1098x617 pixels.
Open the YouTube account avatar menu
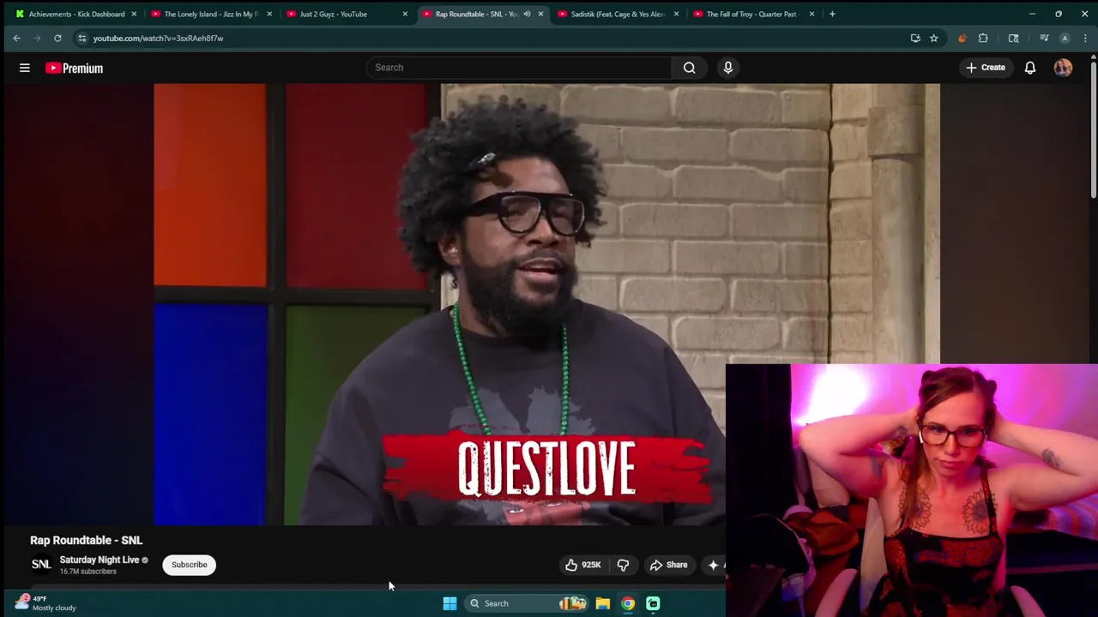point(1063,68)
